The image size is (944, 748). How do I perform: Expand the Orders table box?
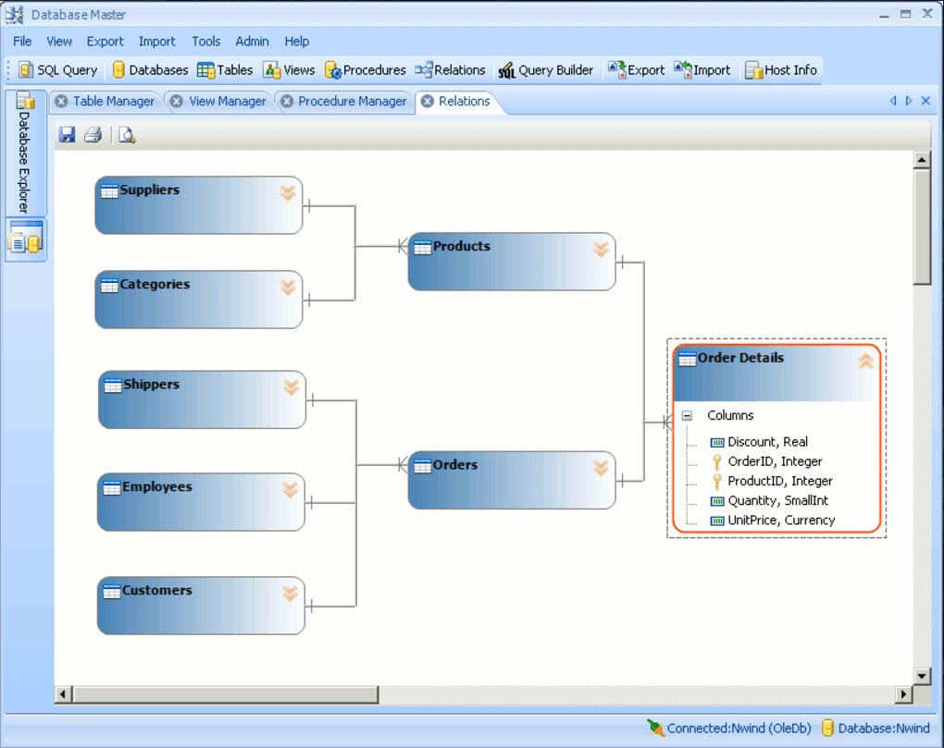[601, 468]
